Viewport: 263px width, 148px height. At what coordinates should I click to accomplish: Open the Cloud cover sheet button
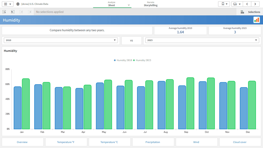[x=240, y=142]
